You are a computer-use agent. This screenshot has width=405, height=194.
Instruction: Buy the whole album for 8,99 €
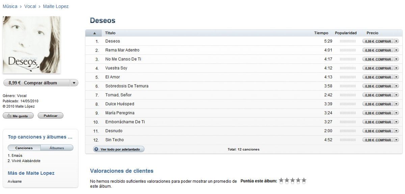36,83
